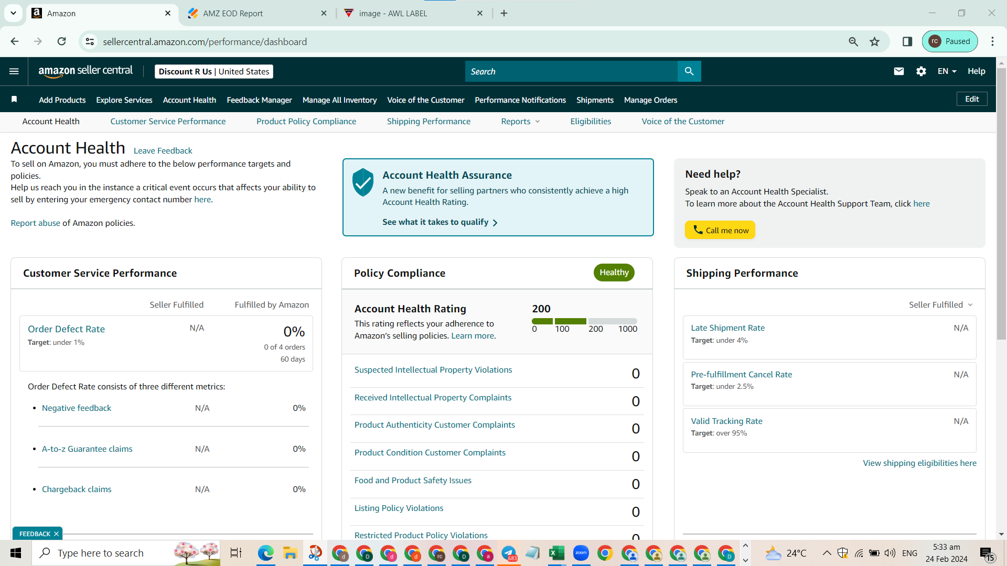Click the browser address bar URL
Screen dimensions: 1007x566
(205, 42)
